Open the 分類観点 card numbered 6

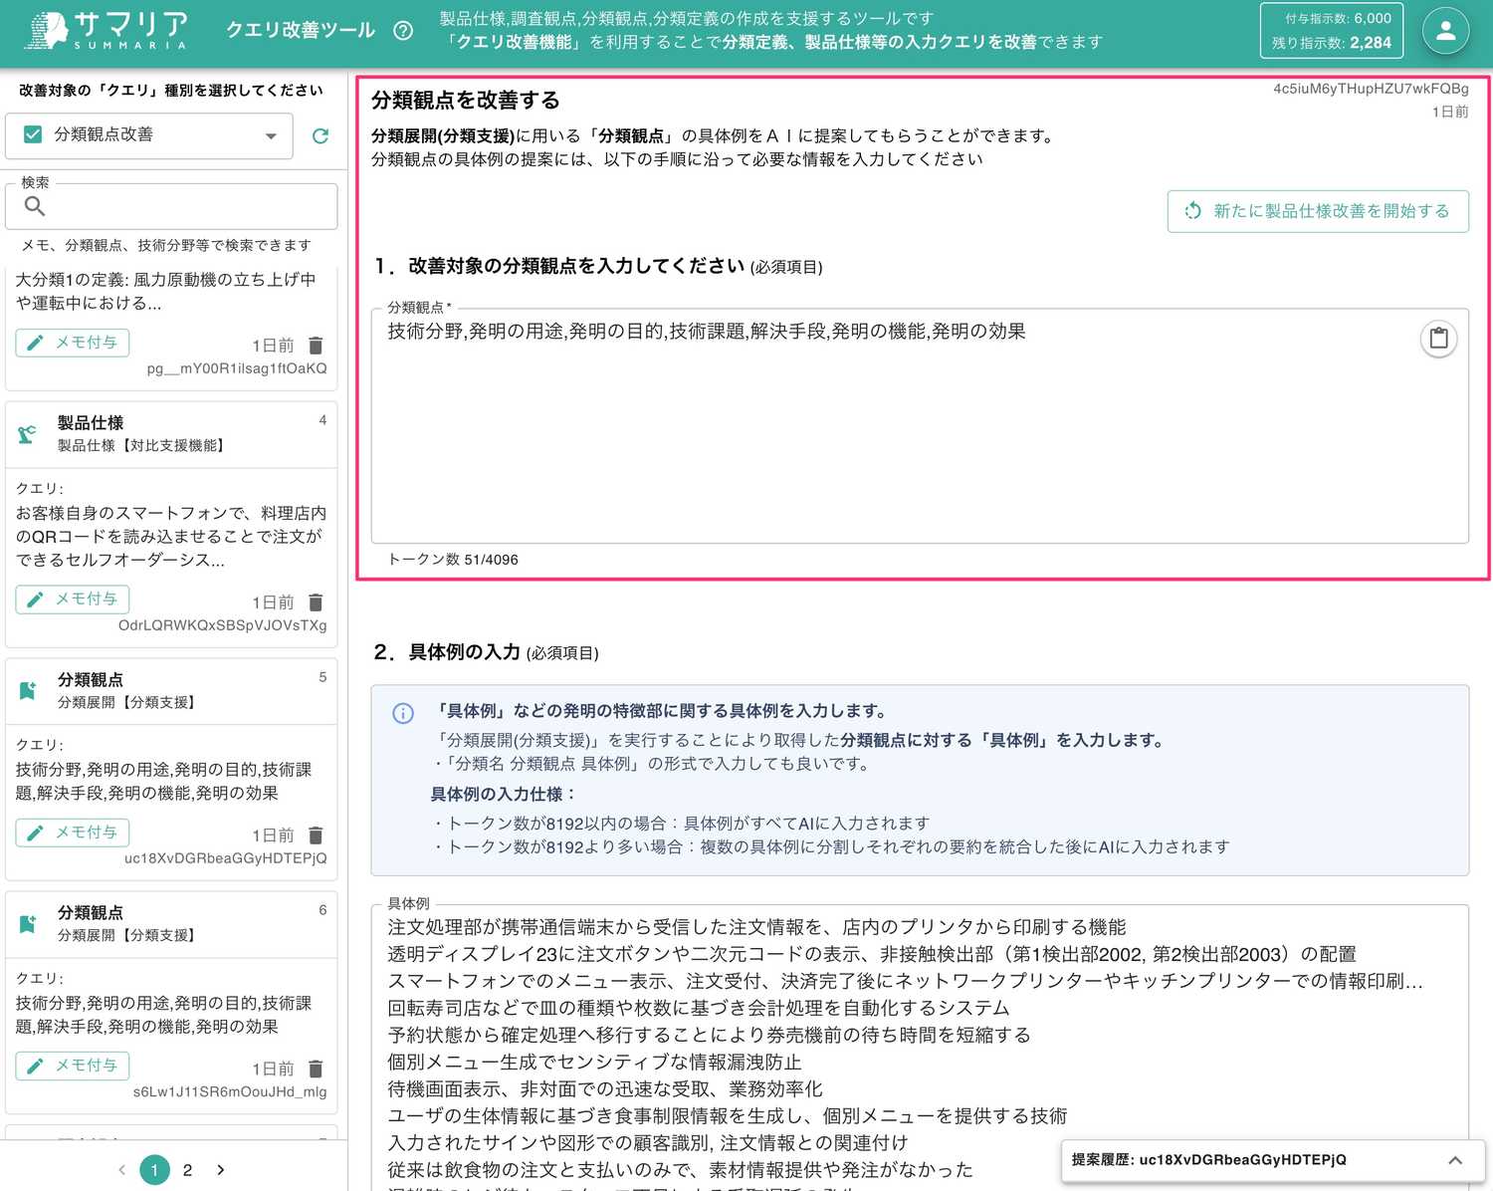click(171, 923)
